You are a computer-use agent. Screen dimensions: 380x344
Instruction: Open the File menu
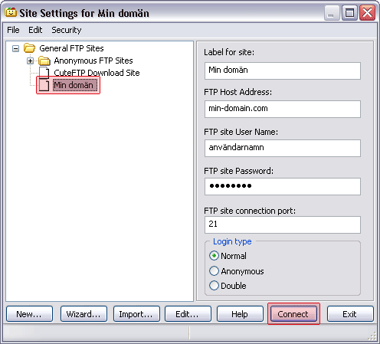pyautogui.click(x=13, y=30)
